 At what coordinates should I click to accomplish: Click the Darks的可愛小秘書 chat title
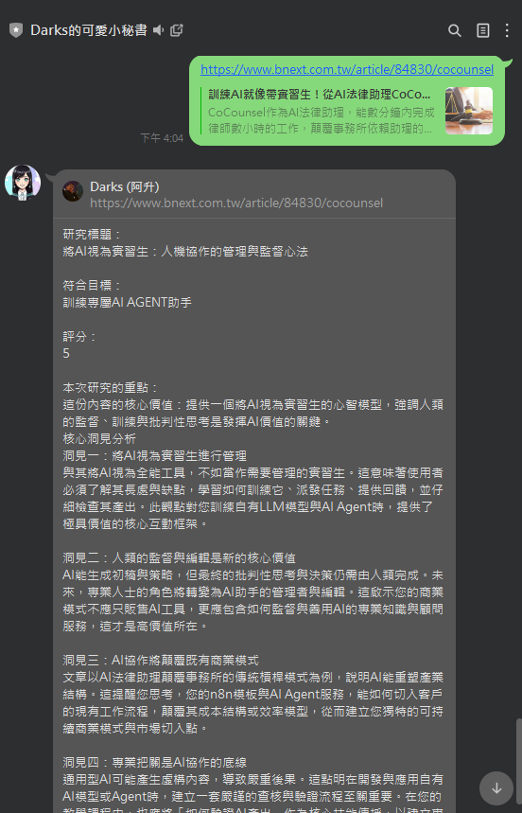tap(89, 30)
